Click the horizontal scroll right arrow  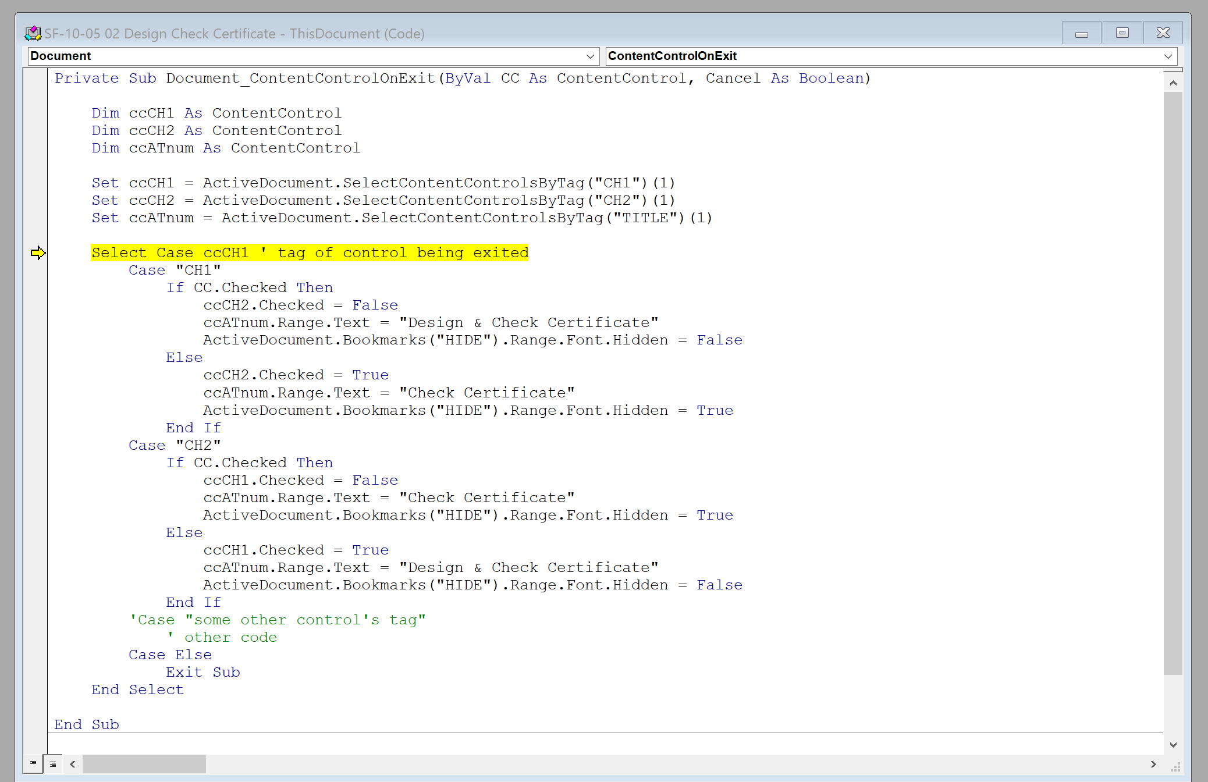coord(1153,764)
